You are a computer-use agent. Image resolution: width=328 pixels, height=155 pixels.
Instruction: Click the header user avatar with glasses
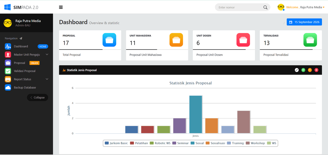click(281, 7)
